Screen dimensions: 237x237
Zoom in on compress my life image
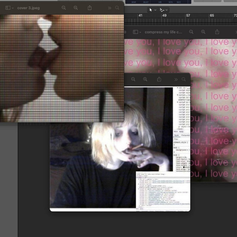pos(203,32)
